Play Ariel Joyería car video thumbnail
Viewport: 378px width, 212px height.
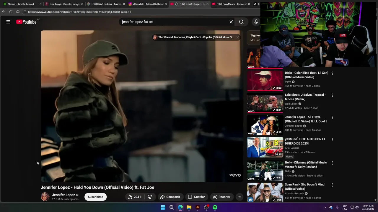pyautogui.click(x=265, y=147)
